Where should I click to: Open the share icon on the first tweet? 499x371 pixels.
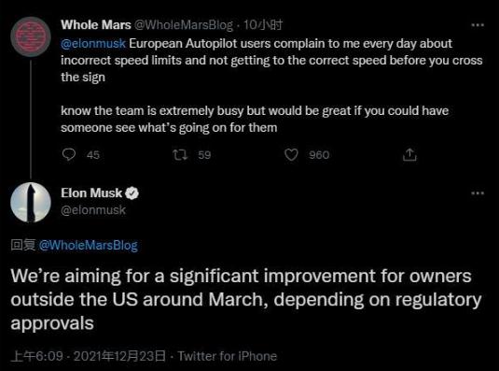[x=409, y=154]
